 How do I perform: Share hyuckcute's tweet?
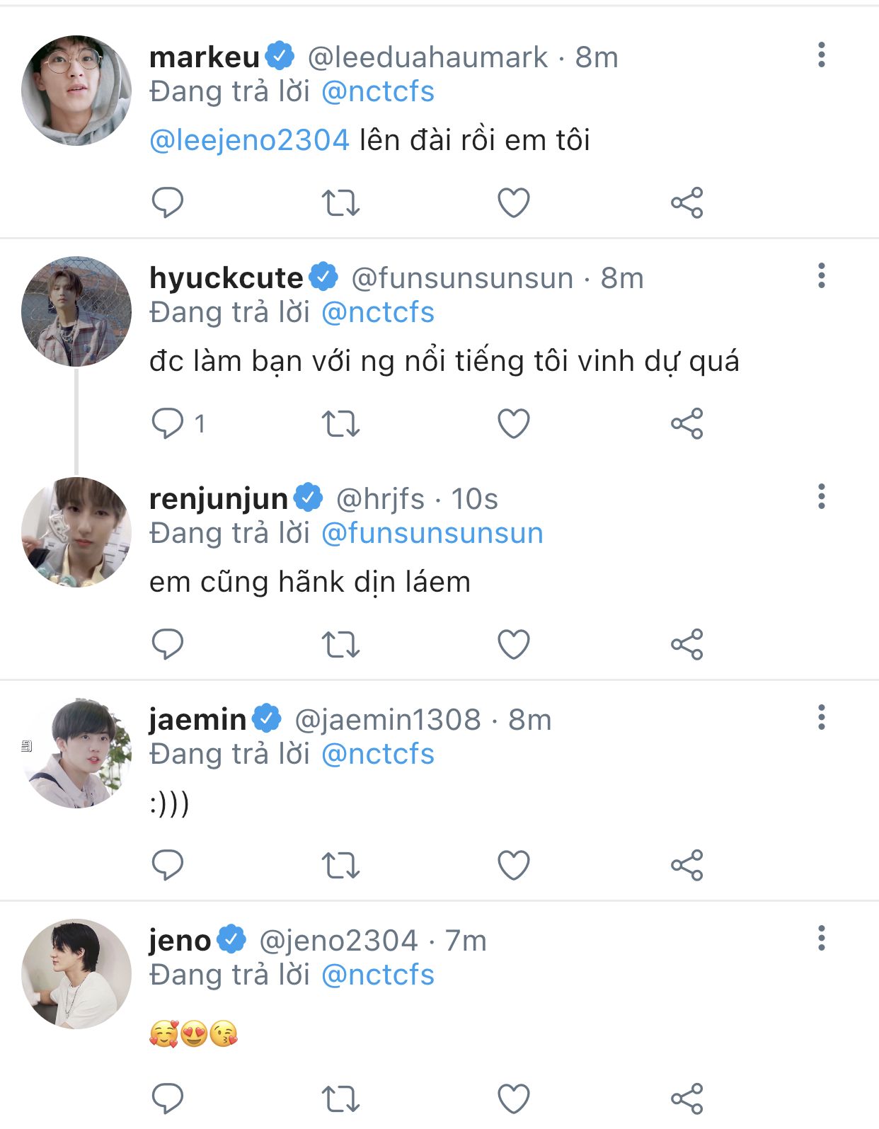(x=686, y=423)
